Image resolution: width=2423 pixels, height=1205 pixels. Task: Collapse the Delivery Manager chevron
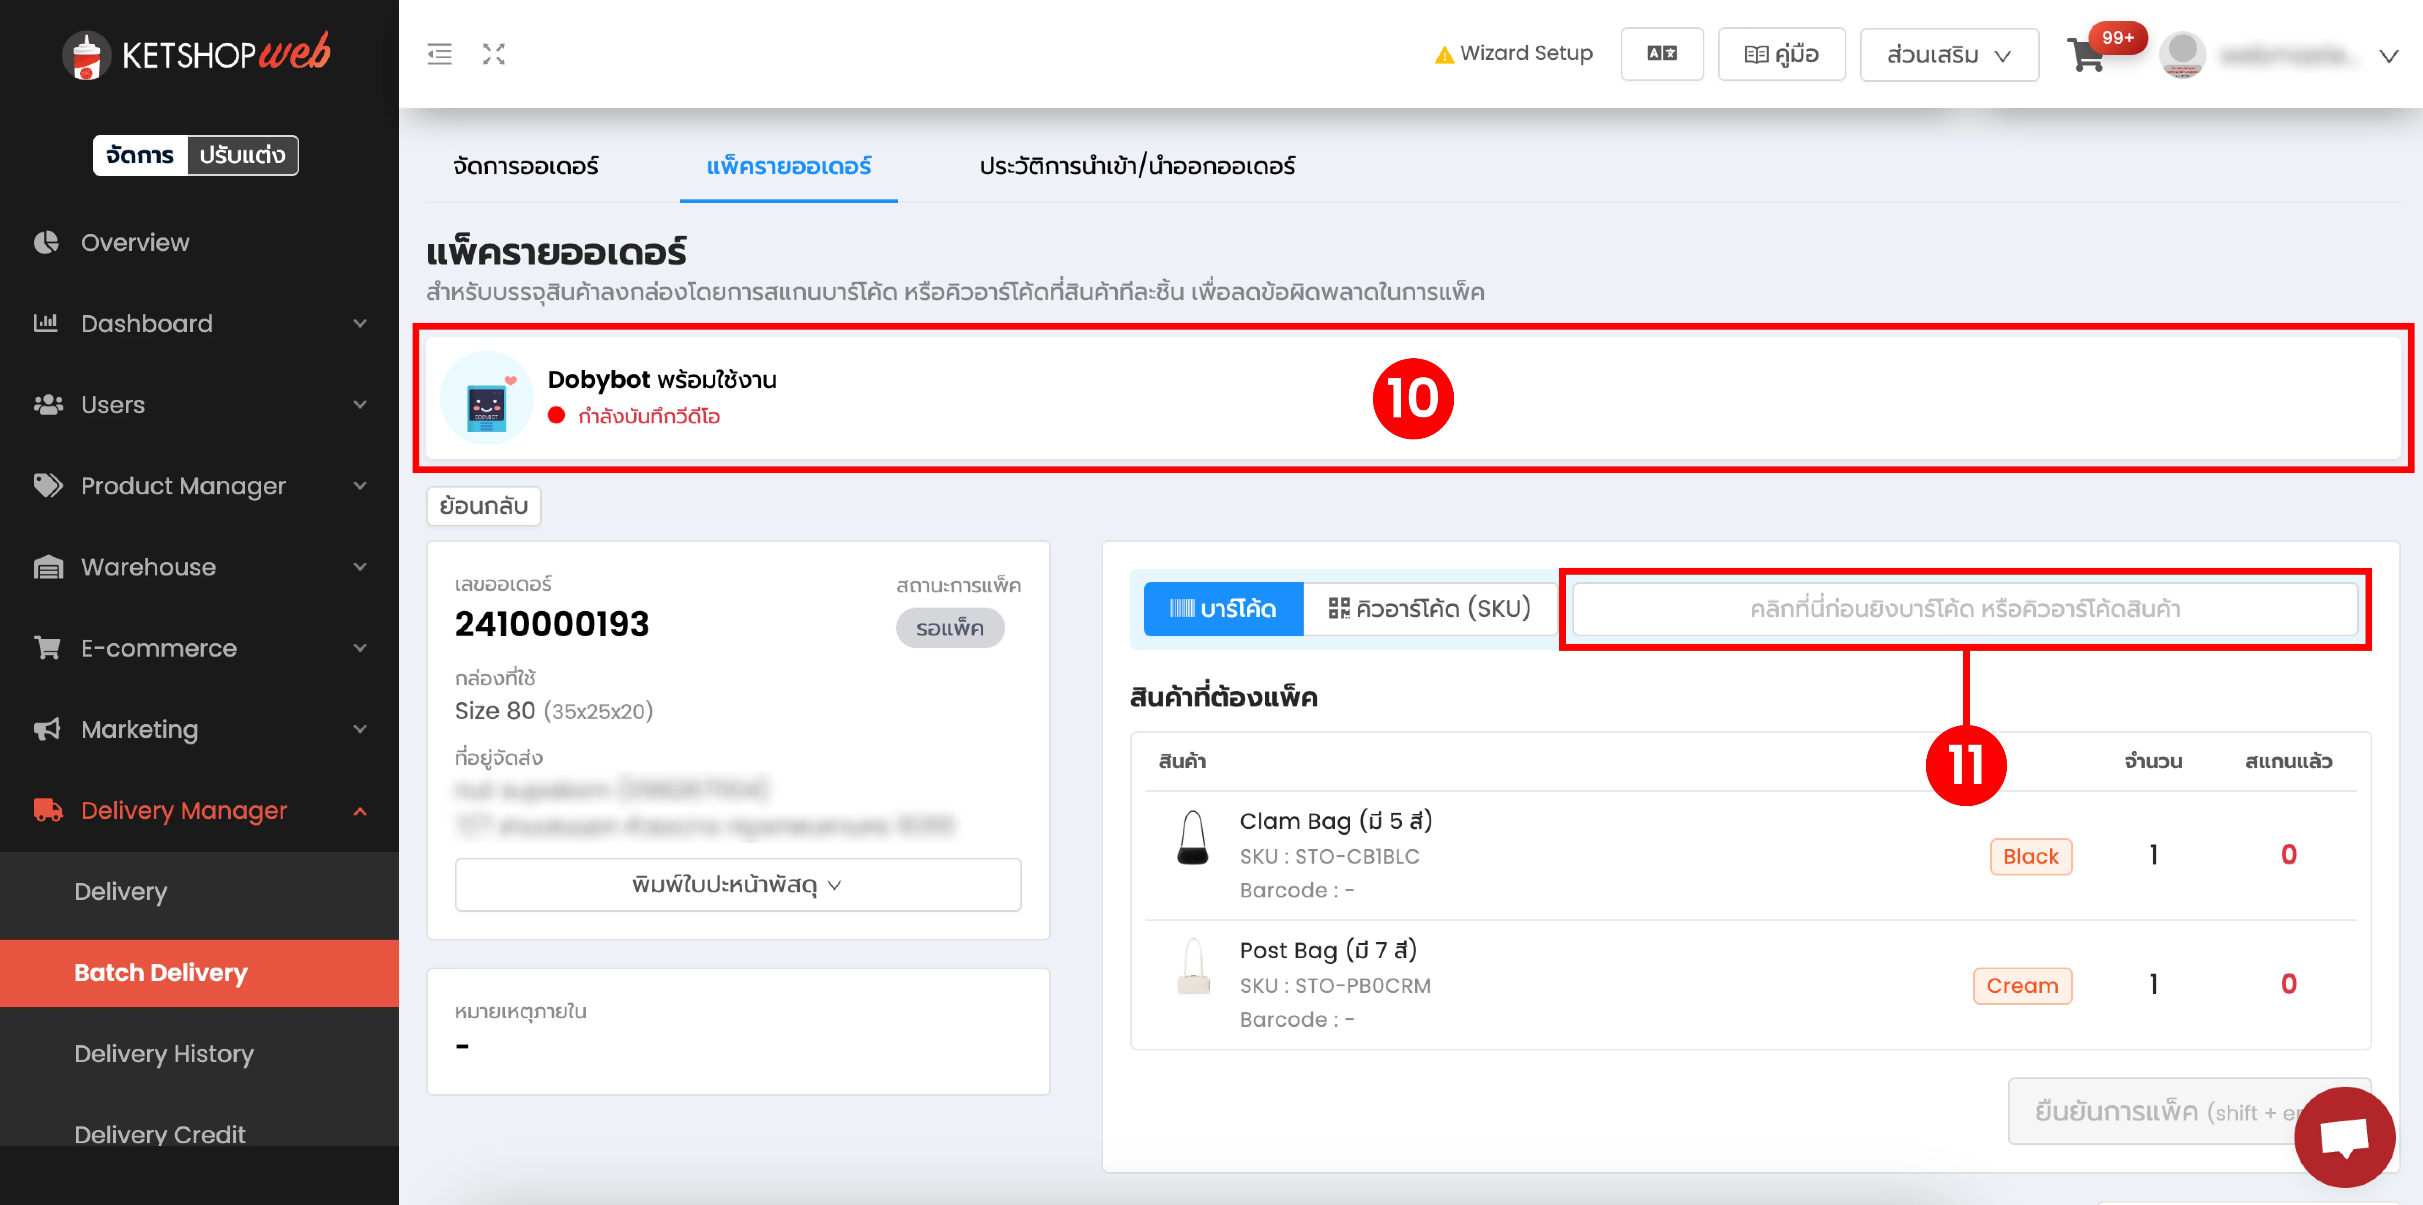click(x=360, y=810)
